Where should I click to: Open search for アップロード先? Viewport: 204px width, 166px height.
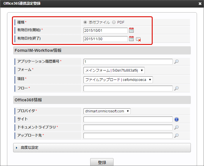click(x=176, y=136)
